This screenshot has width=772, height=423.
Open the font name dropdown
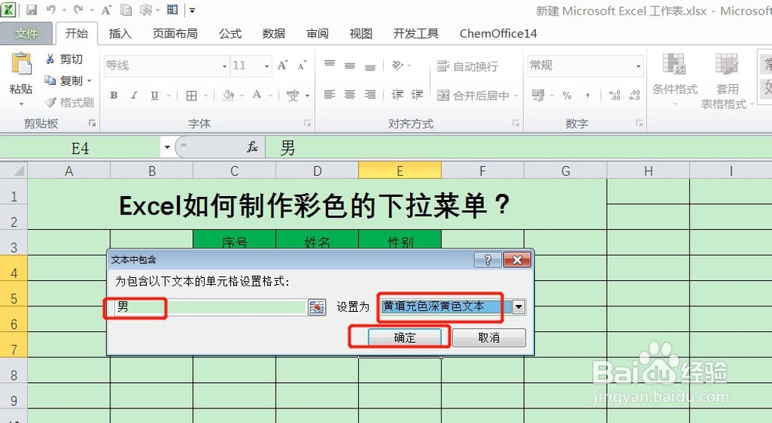(225, 66)
